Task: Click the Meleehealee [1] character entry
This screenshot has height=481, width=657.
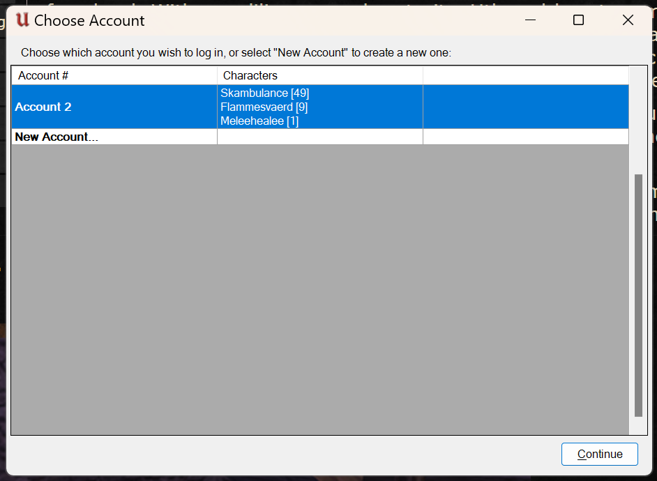Action: [x=259, y=121]
